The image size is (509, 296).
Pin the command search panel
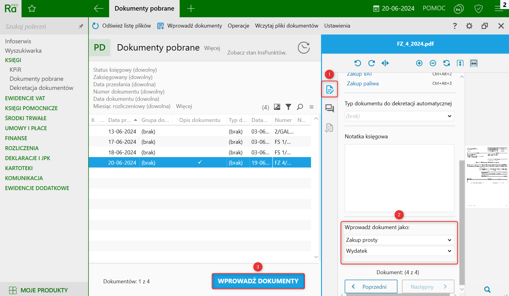[x=81, y=26]
